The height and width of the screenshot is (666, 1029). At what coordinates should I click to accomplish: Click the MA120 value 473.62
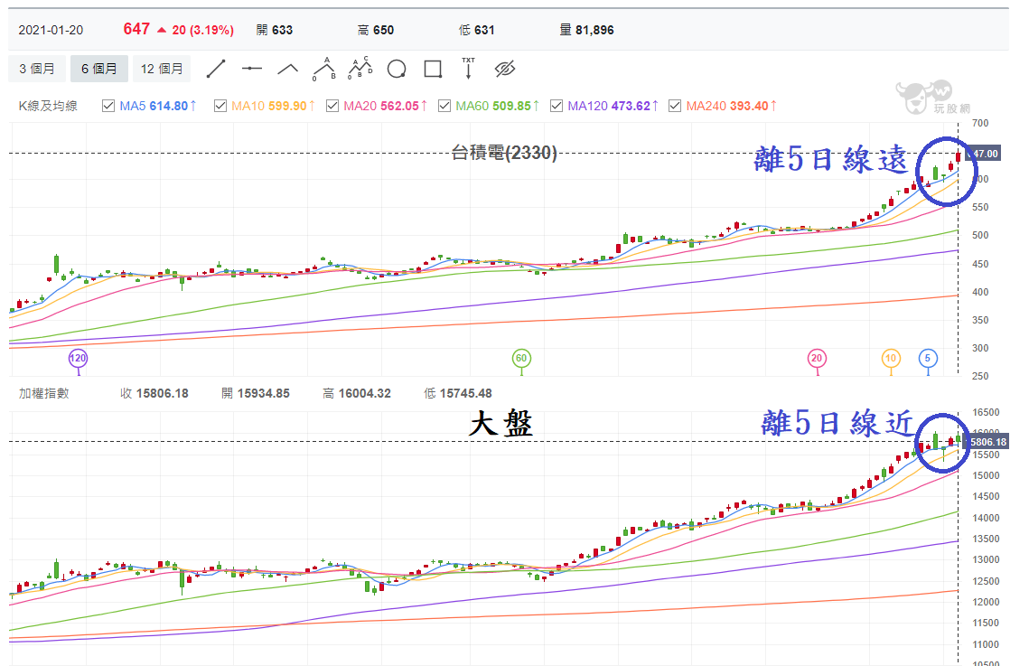point(631,106)
